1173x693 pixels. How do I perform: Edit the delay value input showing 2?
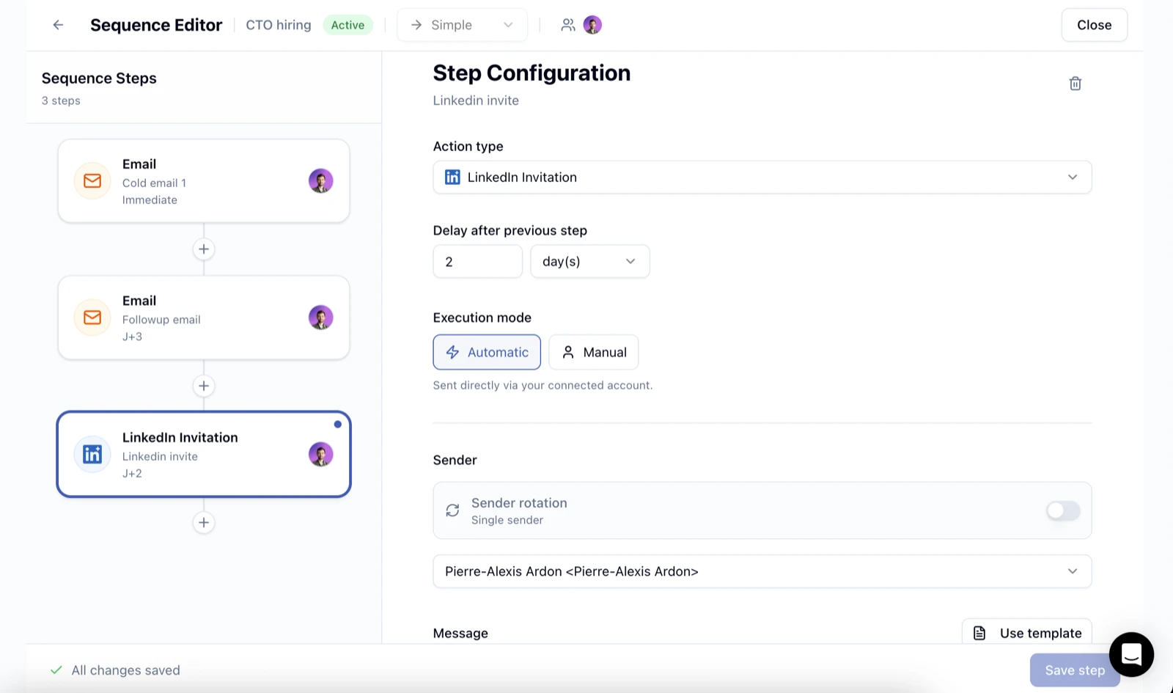[477, 261]
